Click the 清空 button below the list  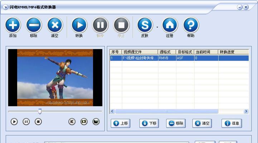tap(202, 123)
